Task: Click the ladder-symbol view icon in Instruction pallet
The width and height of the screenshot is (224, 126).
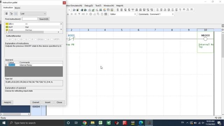Action: [11, 14]
